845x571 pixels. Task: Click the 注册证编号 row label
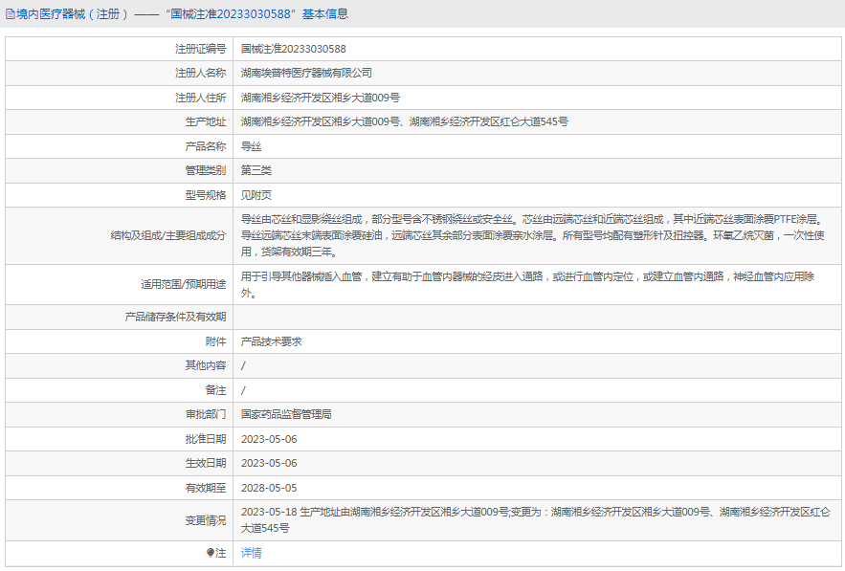tap(200, 49)
